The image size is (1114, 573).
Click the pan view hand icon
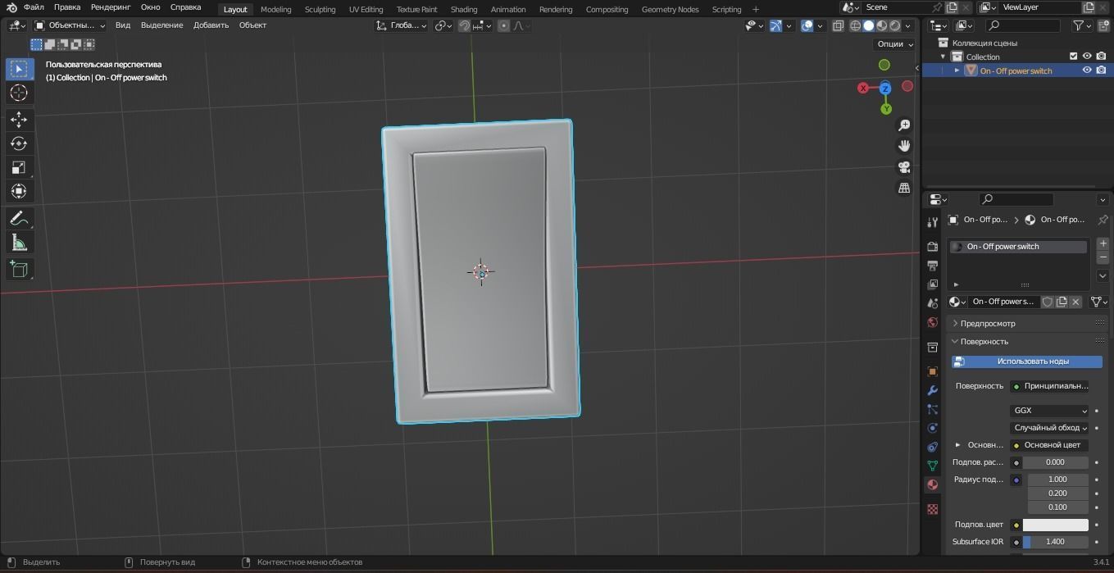click(x=904, y=146)
